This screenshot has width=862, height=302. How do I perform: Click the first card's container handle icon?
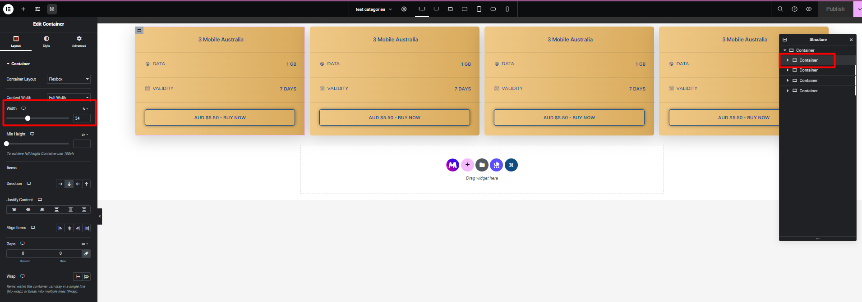click(x=139, y=31)
